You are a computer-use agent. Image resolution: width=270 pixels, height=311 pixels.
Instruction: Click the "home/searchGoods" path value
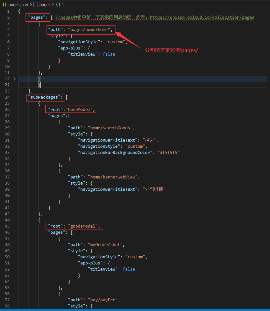[x=110, y=128]
